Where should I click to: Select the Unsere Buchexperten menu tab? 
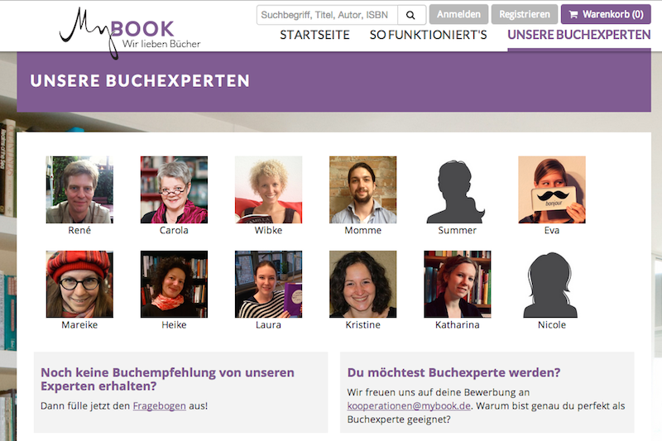[578, 35]
